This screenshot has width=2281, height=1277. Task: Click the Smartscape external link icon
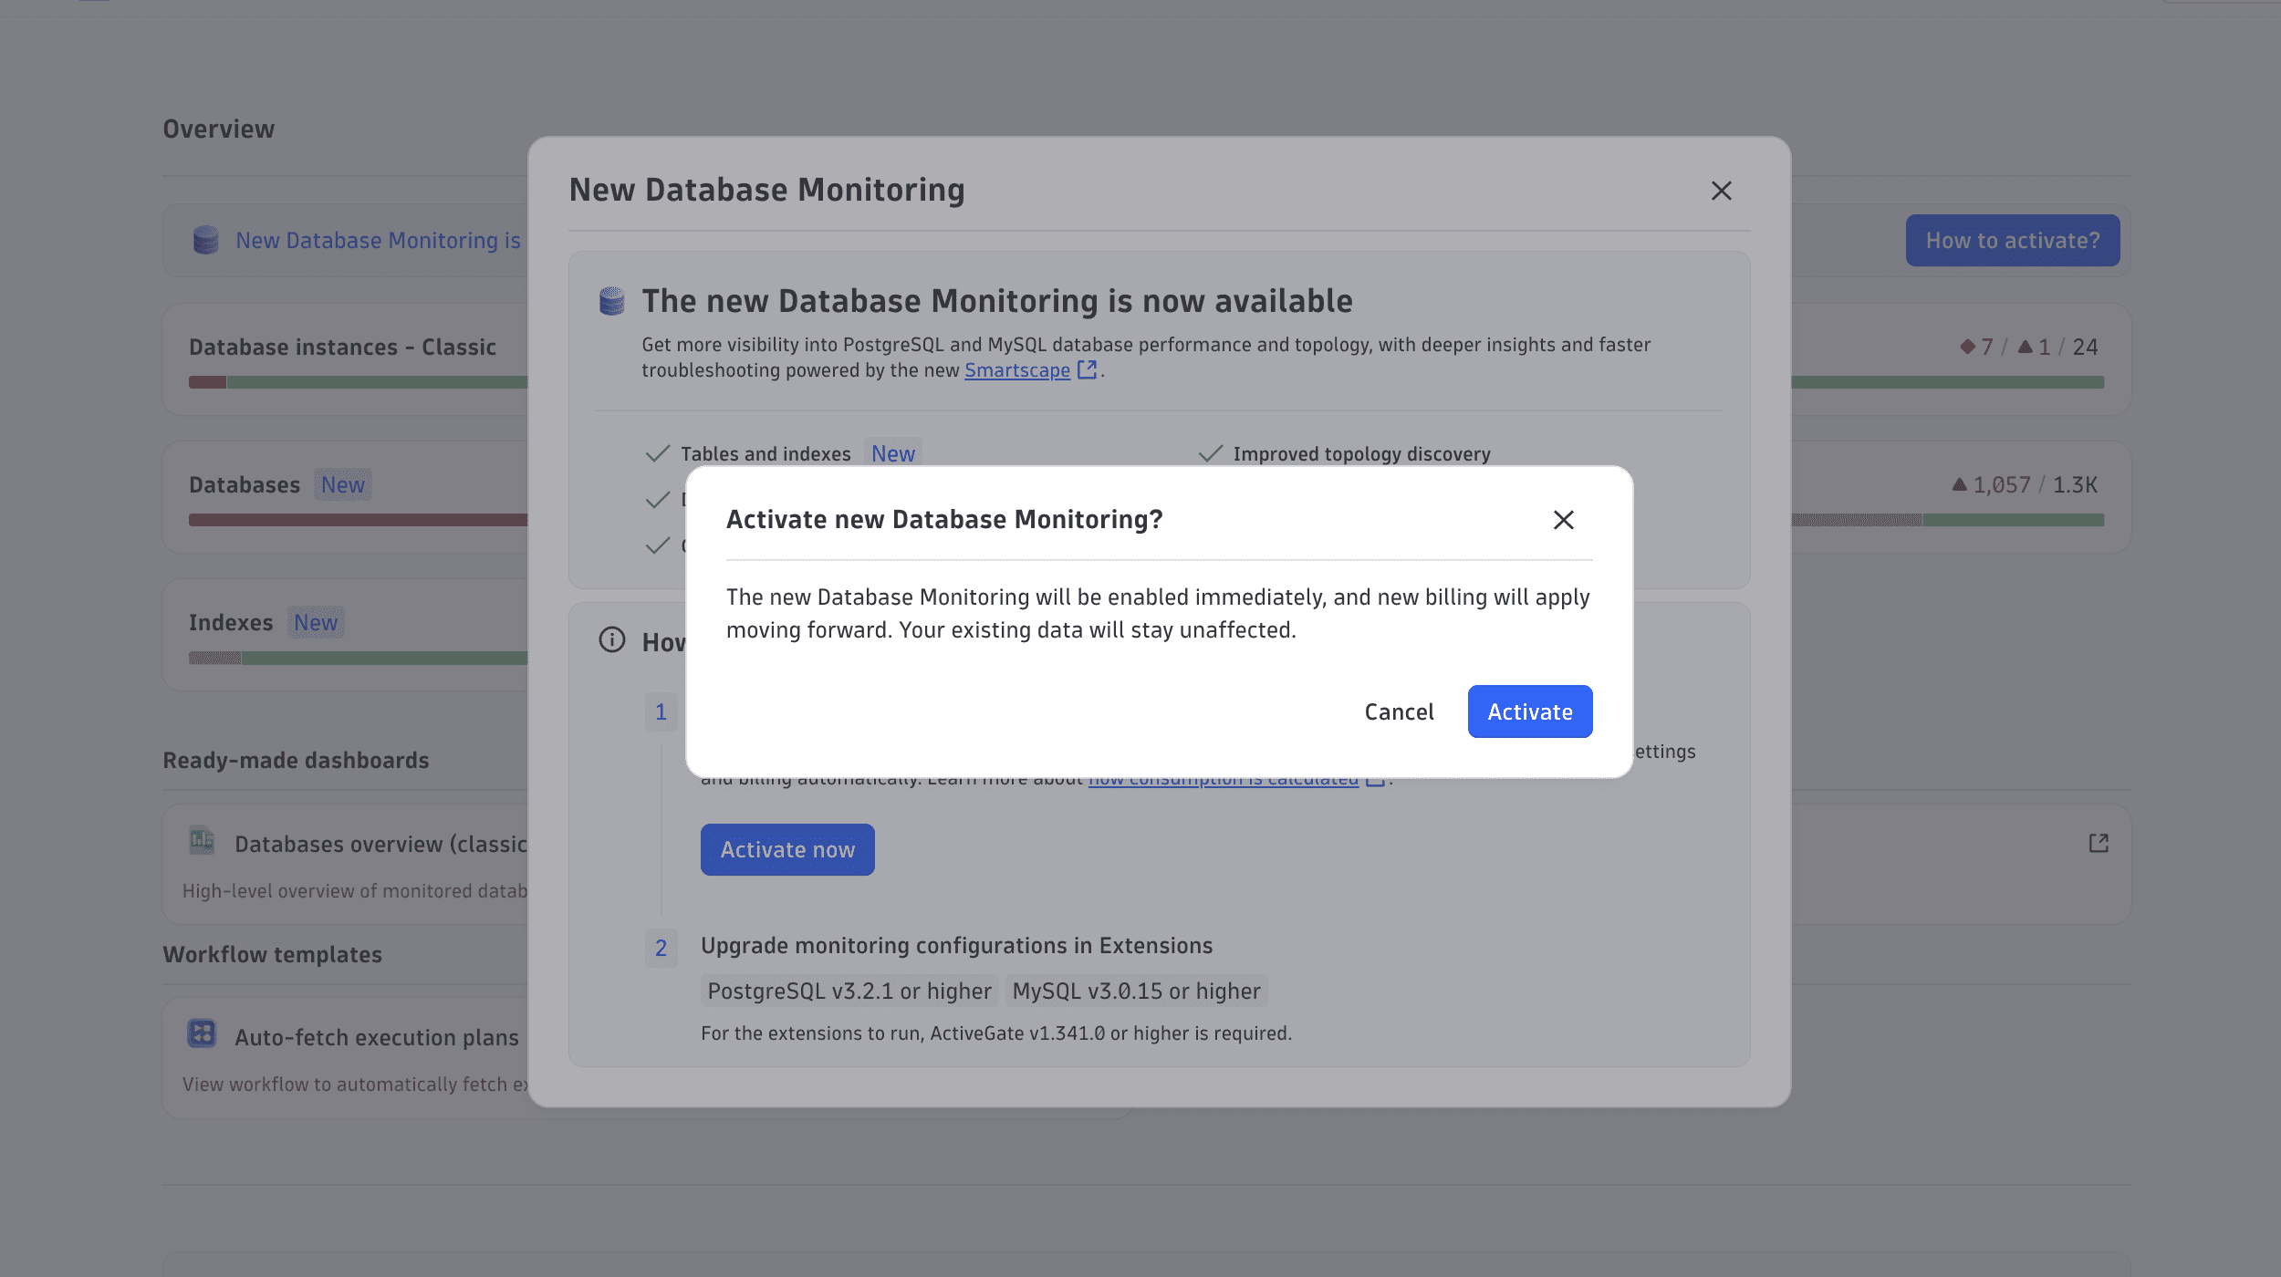click(1087, 369)
